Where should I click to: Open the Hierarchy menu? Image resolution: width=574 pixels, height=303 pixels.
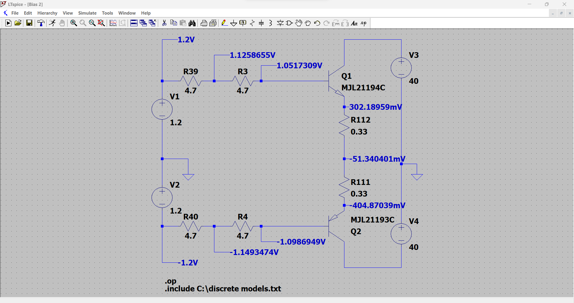coord(47,13)
